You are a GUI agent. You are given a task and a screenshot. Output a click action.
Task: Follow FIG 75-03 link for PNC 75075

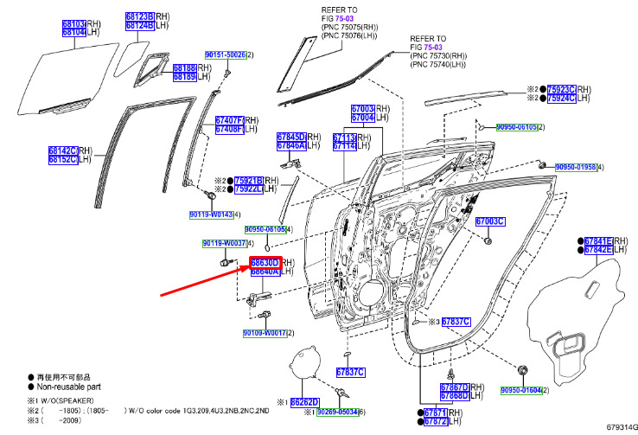coord(344,19)
